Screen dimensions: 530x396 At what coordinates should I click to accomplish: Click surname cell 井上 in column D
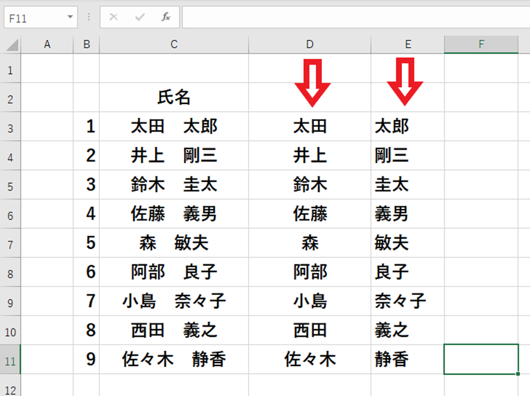click(310, 156)
